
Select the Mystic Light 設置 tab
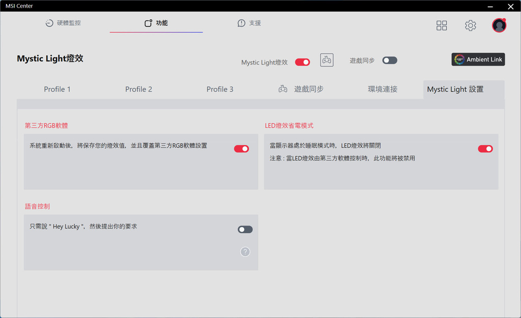pyautogui.click(x=464, y=89)
